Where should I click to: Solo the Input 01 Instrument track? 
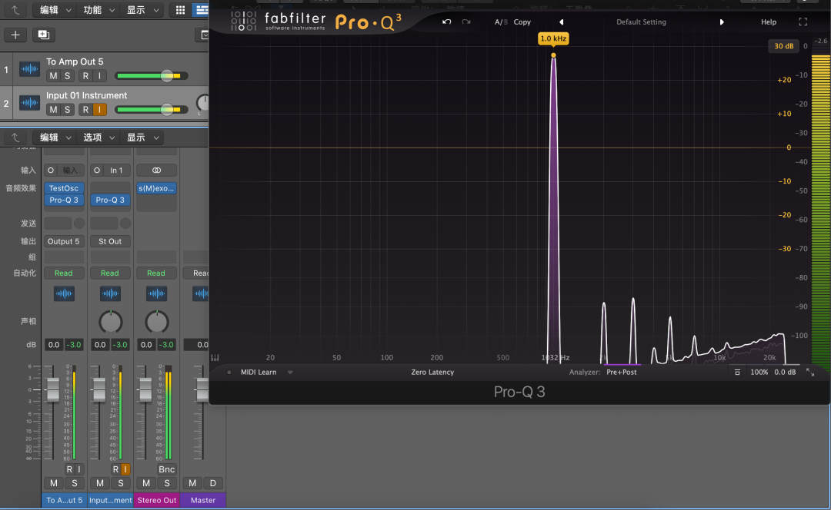(67, 110)
